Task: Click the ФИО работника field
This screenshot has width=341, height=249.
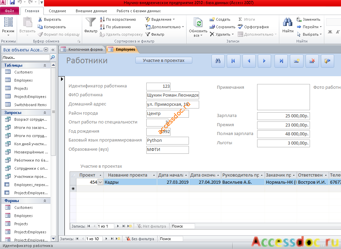Action: (x=173, y=95)
